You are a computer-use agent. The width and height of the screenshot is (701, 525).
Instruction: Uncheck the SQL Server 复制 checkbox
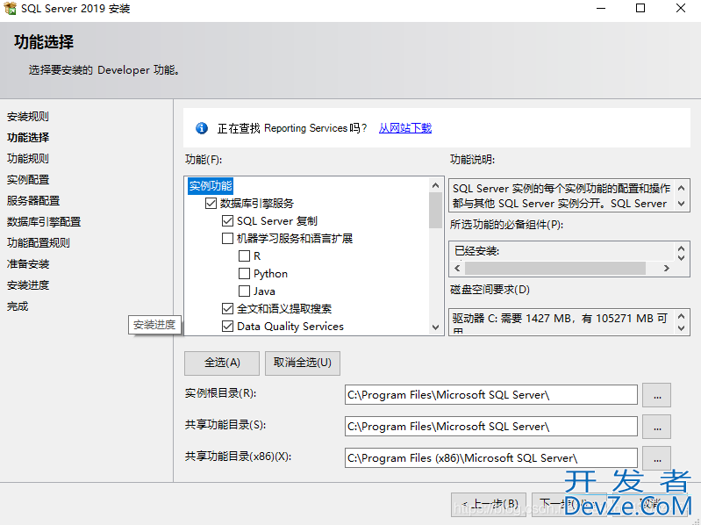[x=227, y=220]
